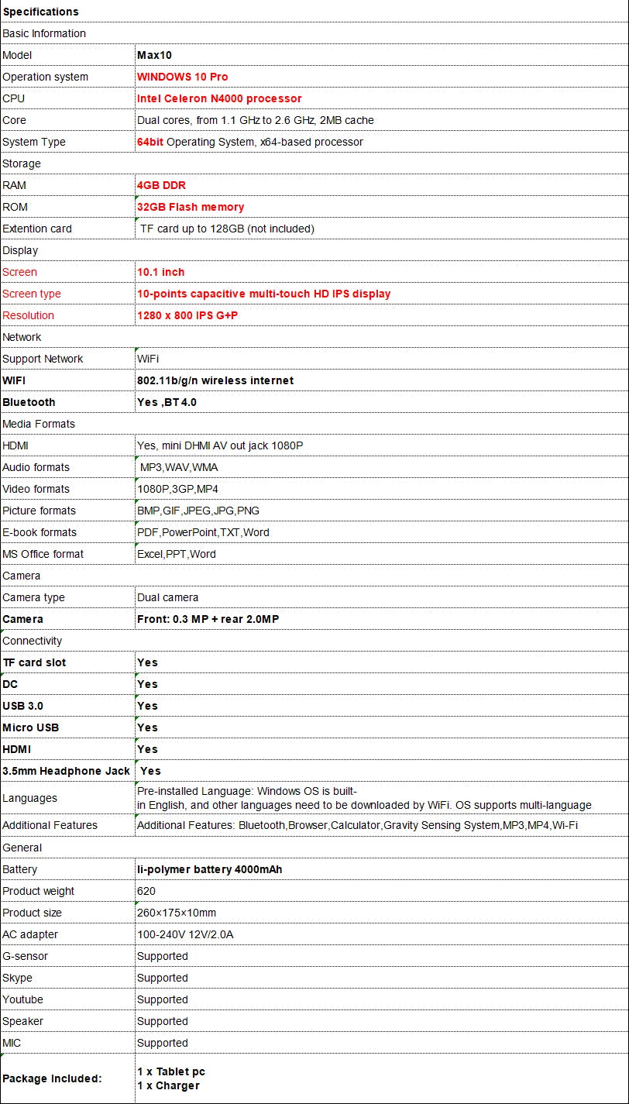Select the Connectivity section row
Viewport: 629px width, 1104px height.
(x=314, y=641)
